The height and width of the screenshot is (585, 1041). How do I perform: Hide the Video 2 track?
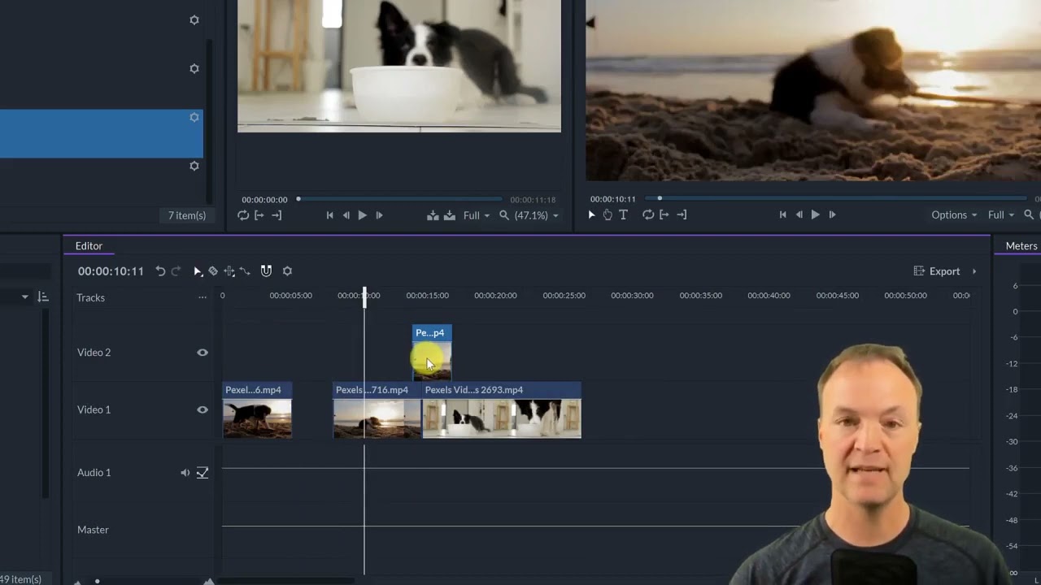pos(203,353)
